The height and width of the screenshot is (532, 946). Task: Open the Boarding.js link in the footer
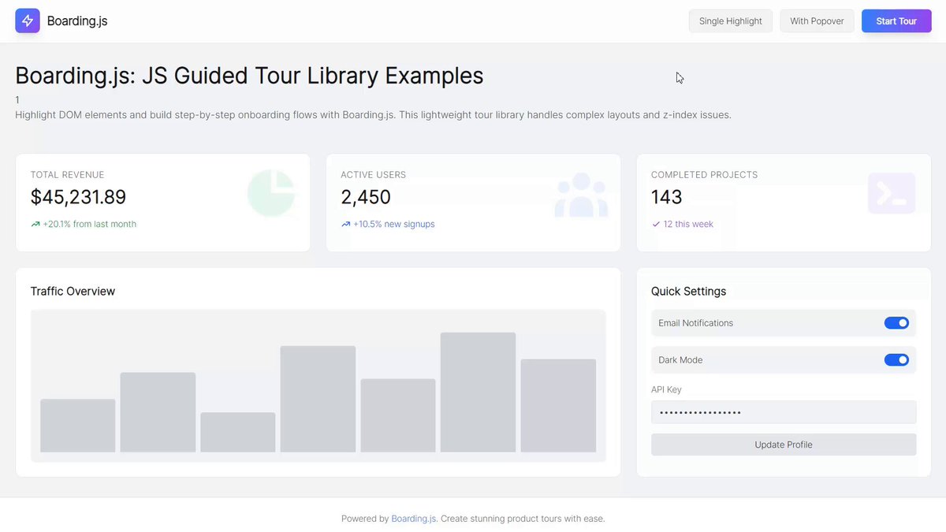pyautogui.click(x=414, y=519)
